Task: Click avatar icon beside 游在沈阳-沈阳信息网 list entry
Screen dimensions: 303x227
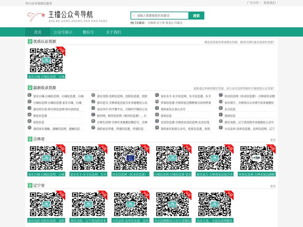Action: (x=93, y=95)
